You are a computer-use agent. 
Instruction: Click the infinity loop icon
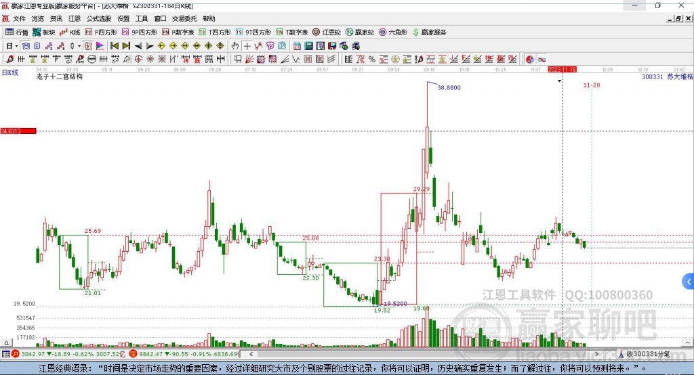point(542,60)
